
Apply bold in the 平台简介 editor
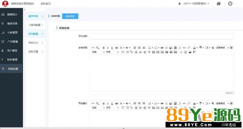click(x=104, y=103)
